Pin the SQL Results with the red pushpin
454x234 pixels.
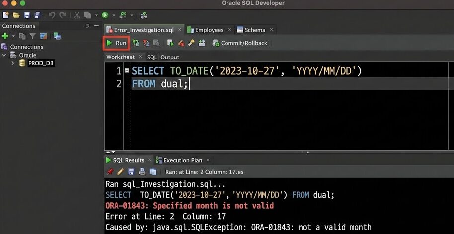point(110,172)
